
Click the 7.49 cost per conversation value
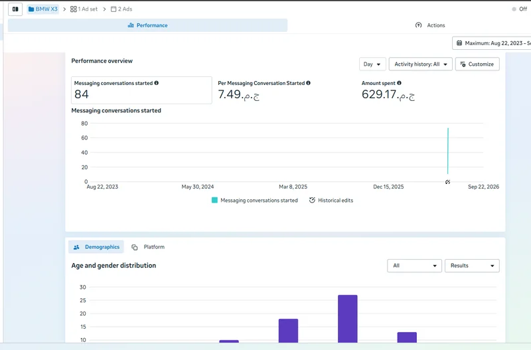point(238,94)
